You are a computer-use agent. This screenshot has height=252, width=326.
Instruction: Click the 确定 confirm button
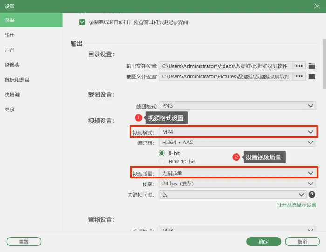(264, 242)
